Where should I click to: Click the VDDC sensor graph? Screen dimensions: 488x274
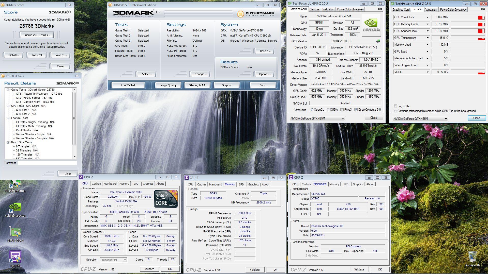[x=468, y=72]
